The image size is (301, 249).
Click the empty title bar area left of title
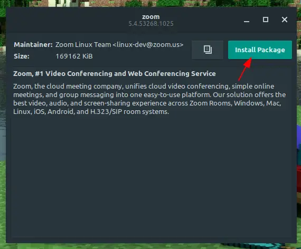pos(67,20)
